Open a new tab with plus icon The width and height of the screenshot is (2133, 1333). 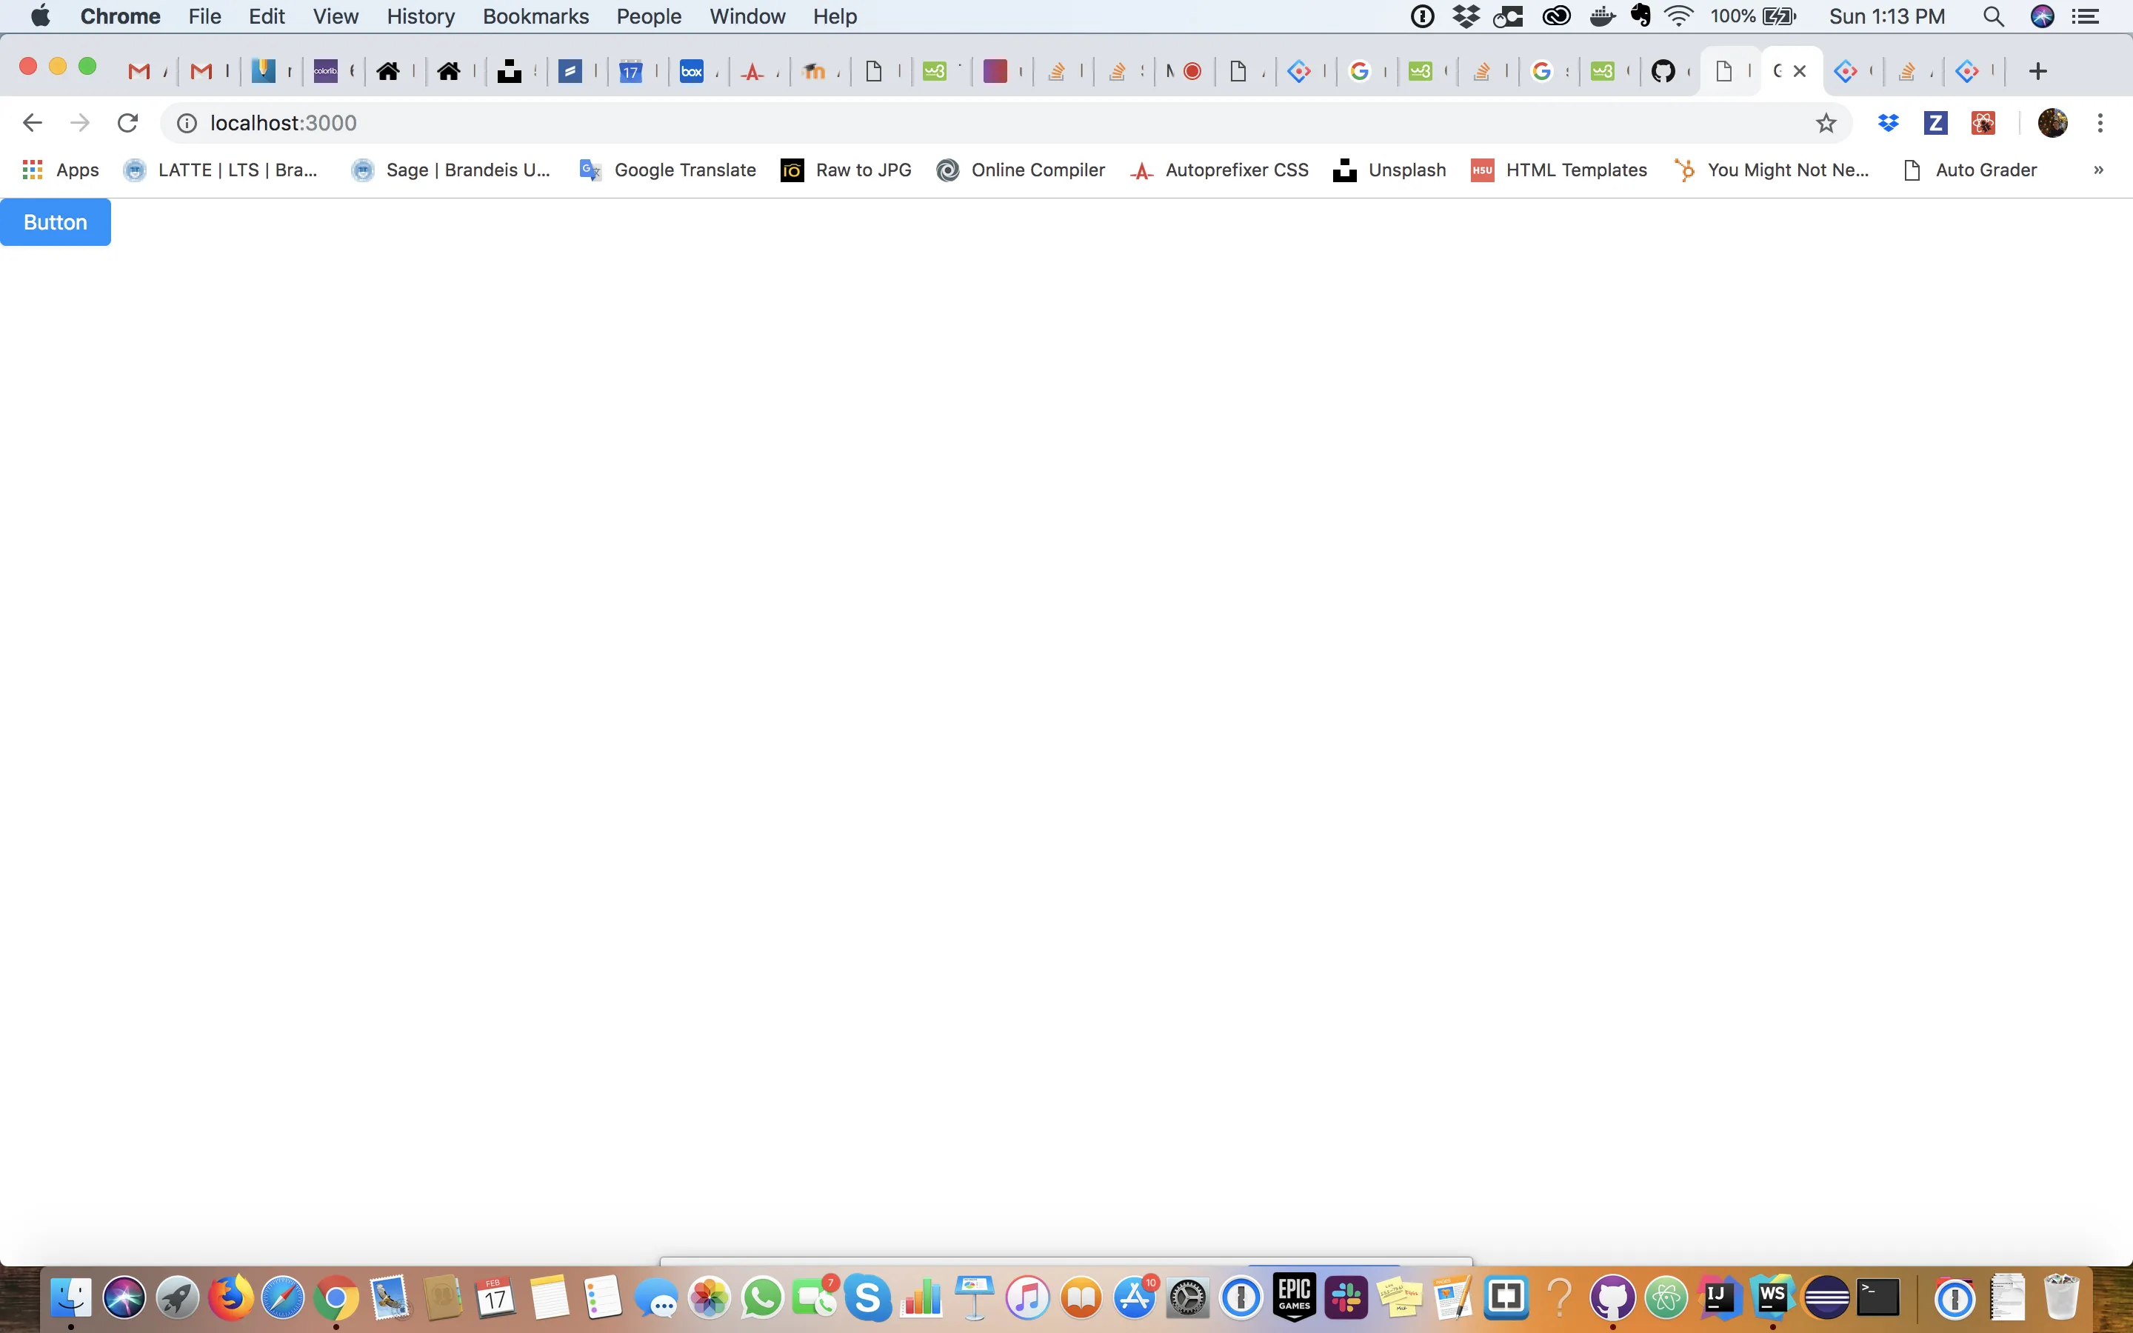[x=2037, y=71]
